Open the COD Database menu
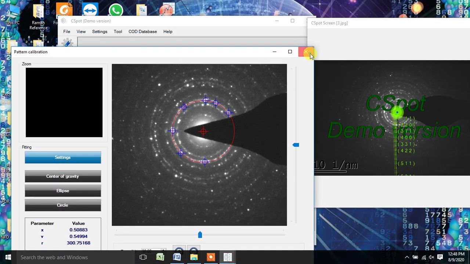 [x=142, y=32]
